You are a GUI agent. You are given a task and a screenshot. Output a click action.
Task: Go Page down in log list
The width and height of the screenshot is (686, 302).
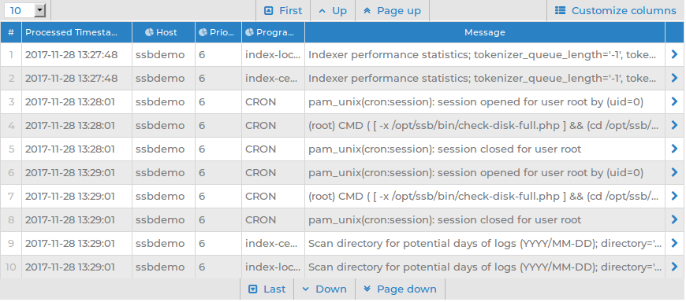[x=400, y=289]
